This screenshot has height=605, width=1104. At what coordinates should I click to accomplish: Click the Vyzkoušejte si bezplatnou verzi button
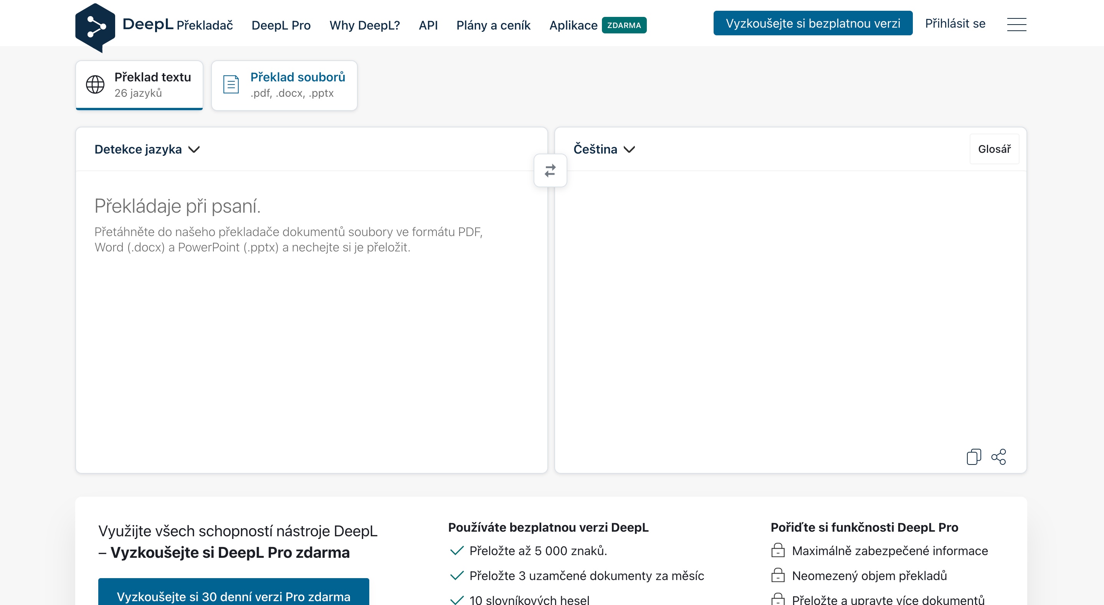point(813,23)
